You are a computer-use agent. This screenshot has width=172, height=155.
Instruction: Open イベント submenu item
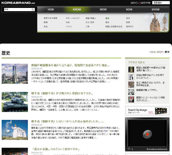tap(69, 26)
